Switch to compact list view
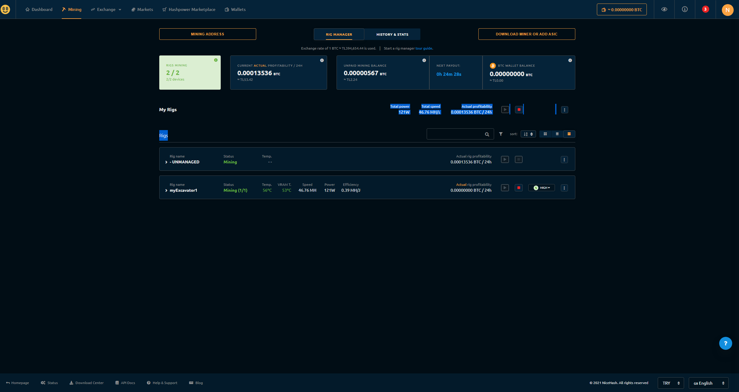The image size is (739, 392). [x=557, y=134]
